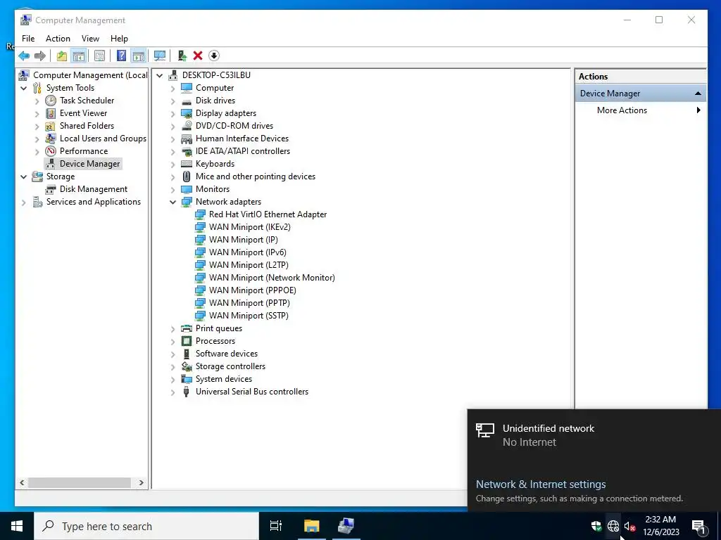Screen dimensions: 721x540
Task: Select Shared Folders in the tree
Action: pyautogui.click(x=87, y=126)
